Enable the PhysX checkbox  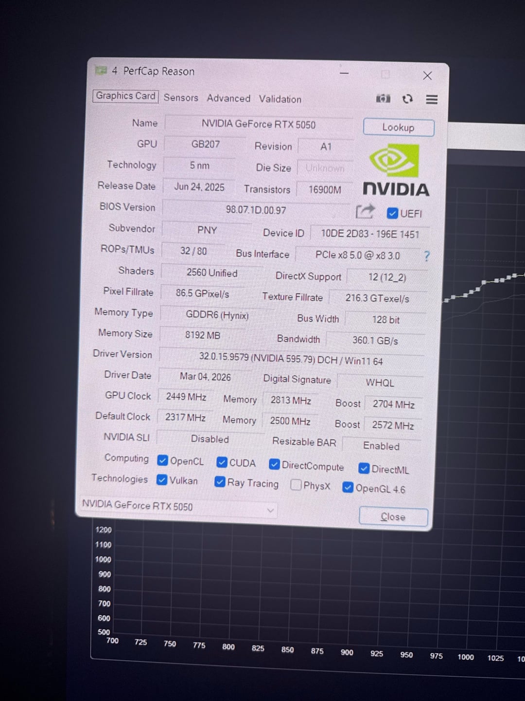296,485
